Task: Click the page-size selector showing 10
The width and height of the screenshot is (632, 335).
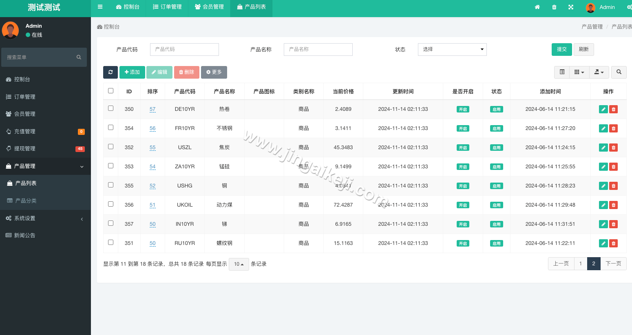Action: coord(239,264)
